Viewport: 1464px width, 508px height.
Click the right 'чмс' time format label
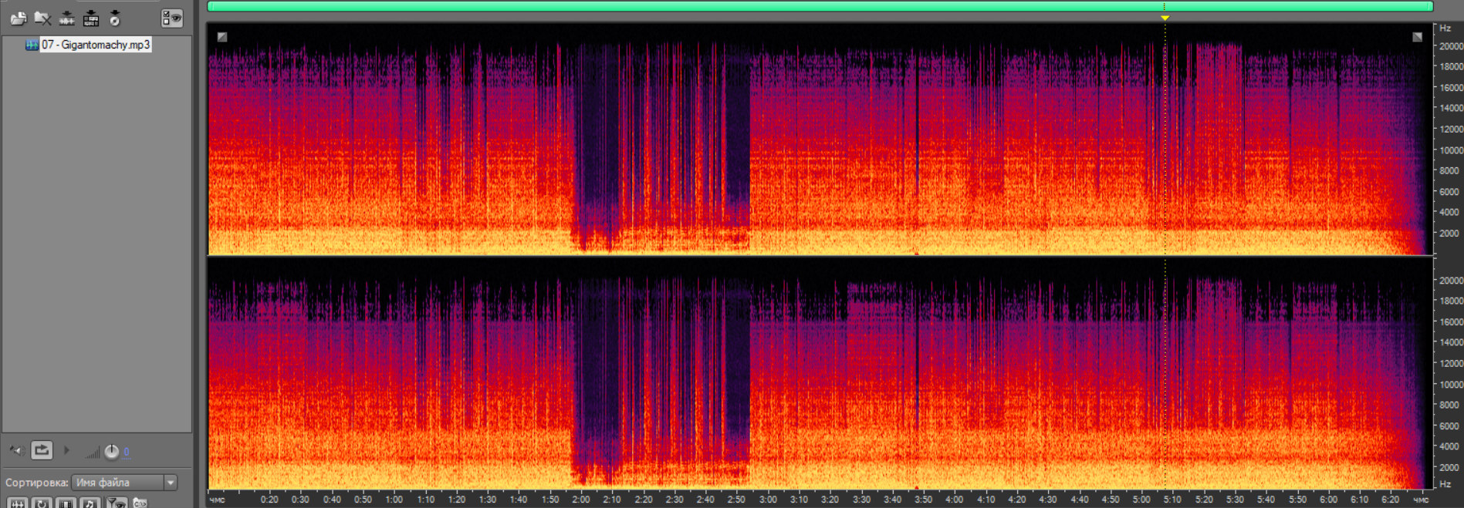(1421, 500)
